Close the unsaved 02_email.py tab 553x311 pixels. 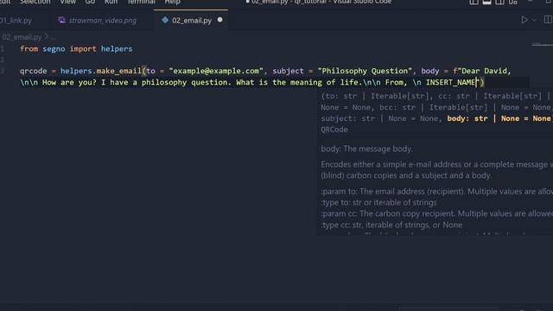220,20
